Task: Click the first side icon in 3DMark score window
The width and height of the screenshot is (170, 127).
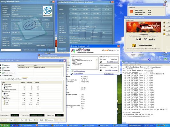Action: click(164, 23)
